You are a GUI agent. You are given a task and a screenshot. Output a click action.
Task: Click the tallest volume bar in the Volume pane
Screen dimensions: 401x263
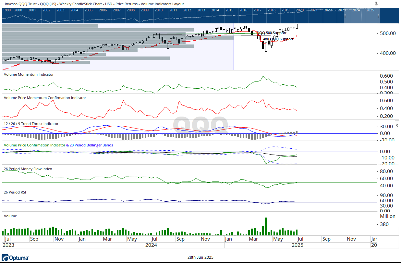tap(266, 226)
